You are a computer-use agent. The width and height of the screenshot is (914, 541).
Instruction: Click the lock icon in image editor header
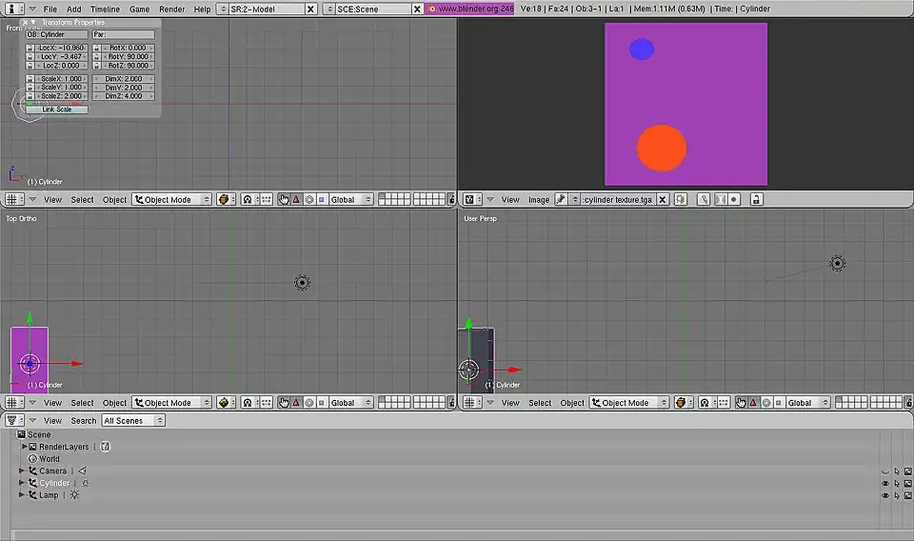[x=756, y=200]
